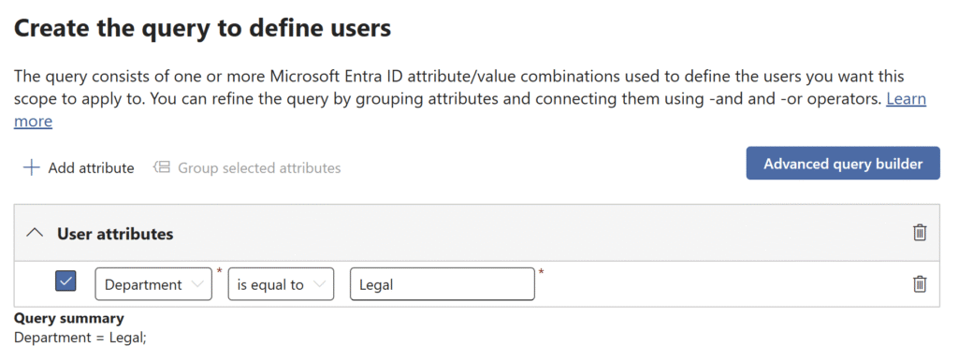Select the 'Department = Legal;' summary text
Screen dimensions: 958x360
point(80,338)
